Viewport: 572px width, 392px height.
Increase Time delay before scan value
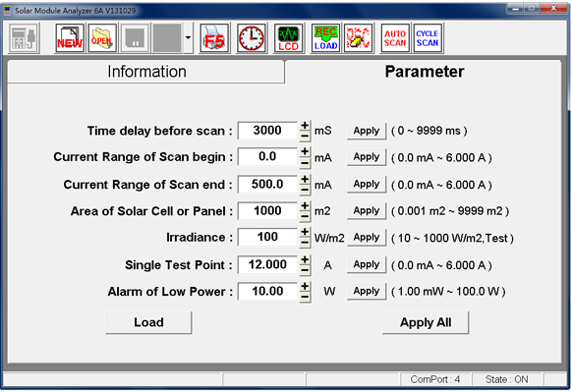pyautogui.click(x=305, y=126)
